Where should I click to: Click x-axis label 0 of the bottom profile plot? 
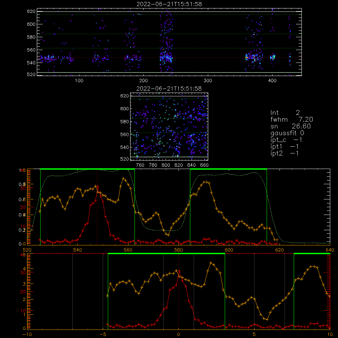point(178,335)
